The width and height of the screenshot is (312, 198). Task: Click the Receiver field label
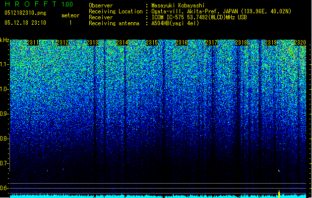click(x=101, y=17)
